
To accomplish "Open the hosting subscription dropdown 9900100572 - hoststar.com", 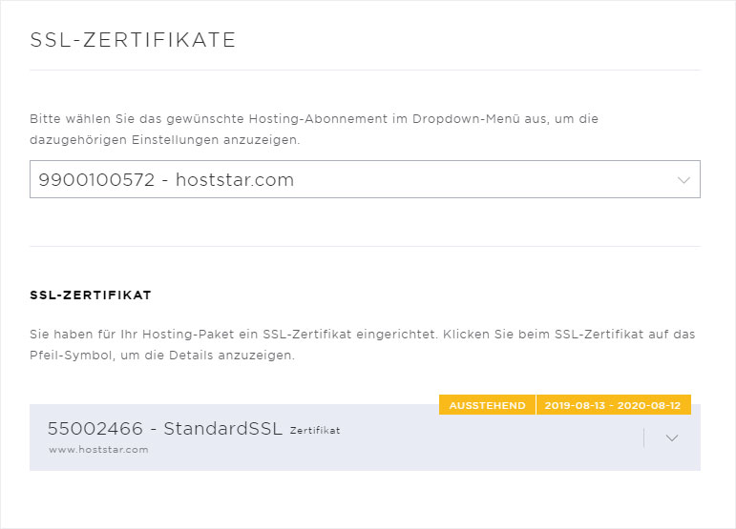I will click(365, 179).
